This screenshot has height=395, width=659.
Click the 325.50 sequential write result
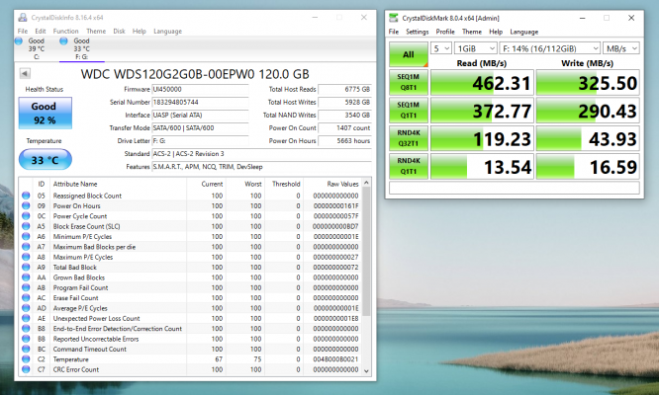point(588,83)
